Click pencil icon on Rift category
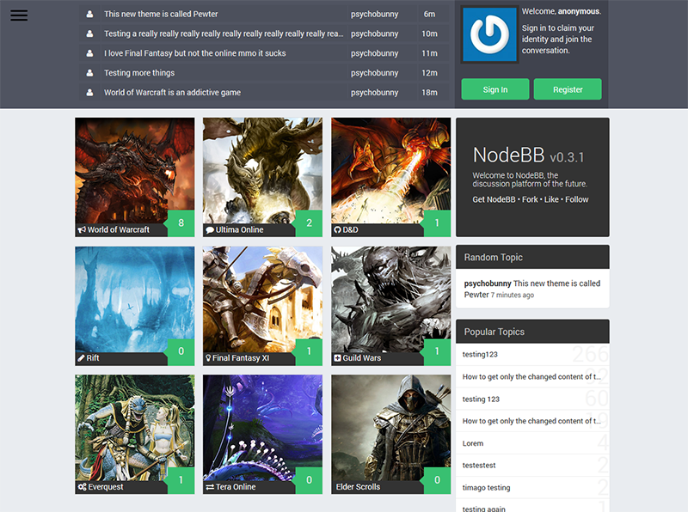Image resolution: width=688 pixels, height=512 pixels. [x=81, y=358]
